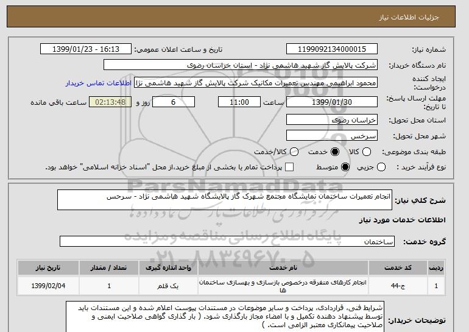Click the announcement date field 1399/01/23 - 16:13
The height and width of the screenshot is (332, 469).
click(86, 49)
